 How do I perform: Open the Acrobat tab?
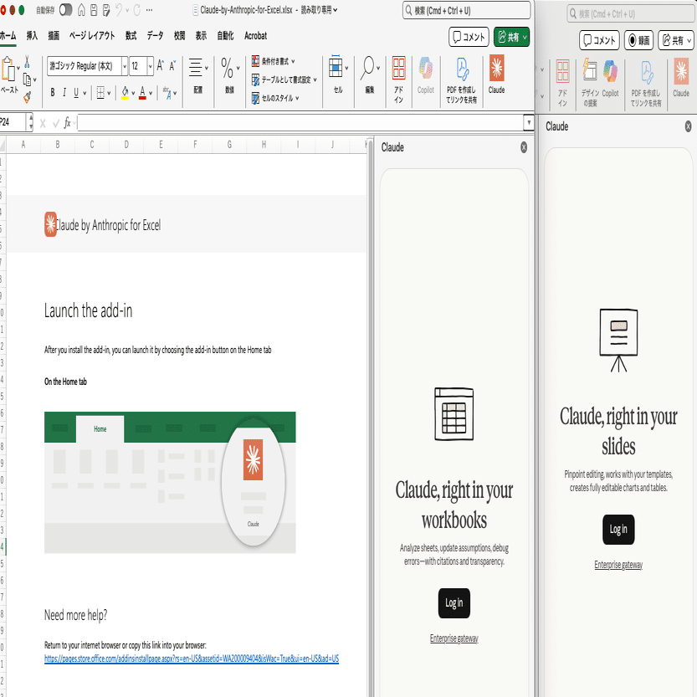(255, 35)
